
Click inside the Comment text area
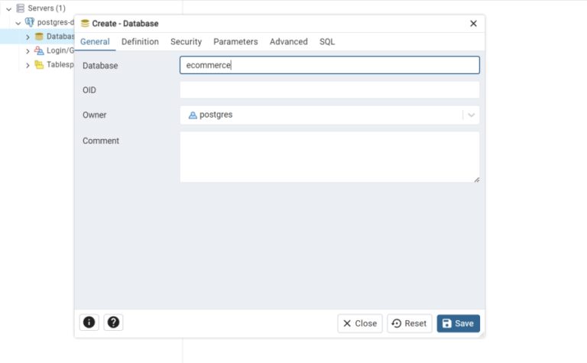(329, 157)
